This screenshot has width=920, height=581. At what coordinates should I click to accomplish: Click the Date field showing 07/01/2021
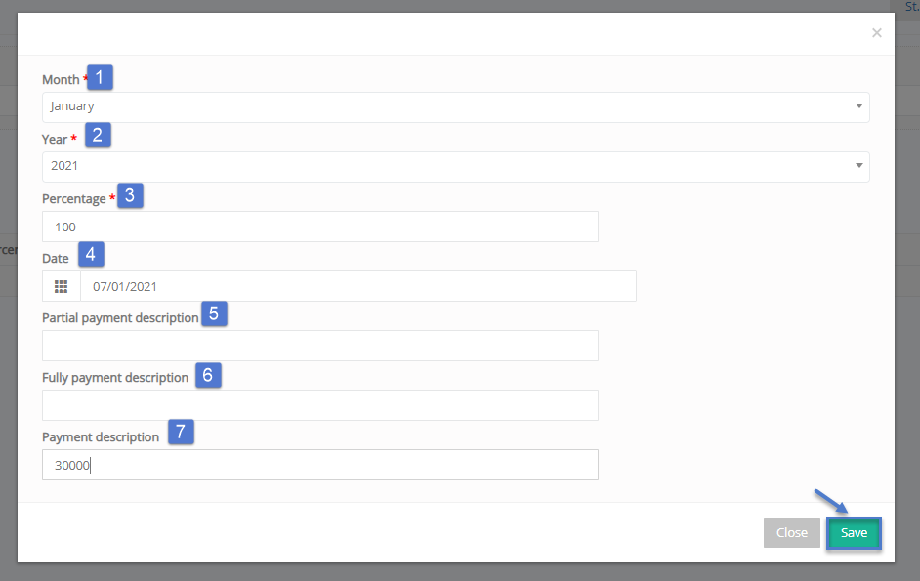(x=357, y=286)
